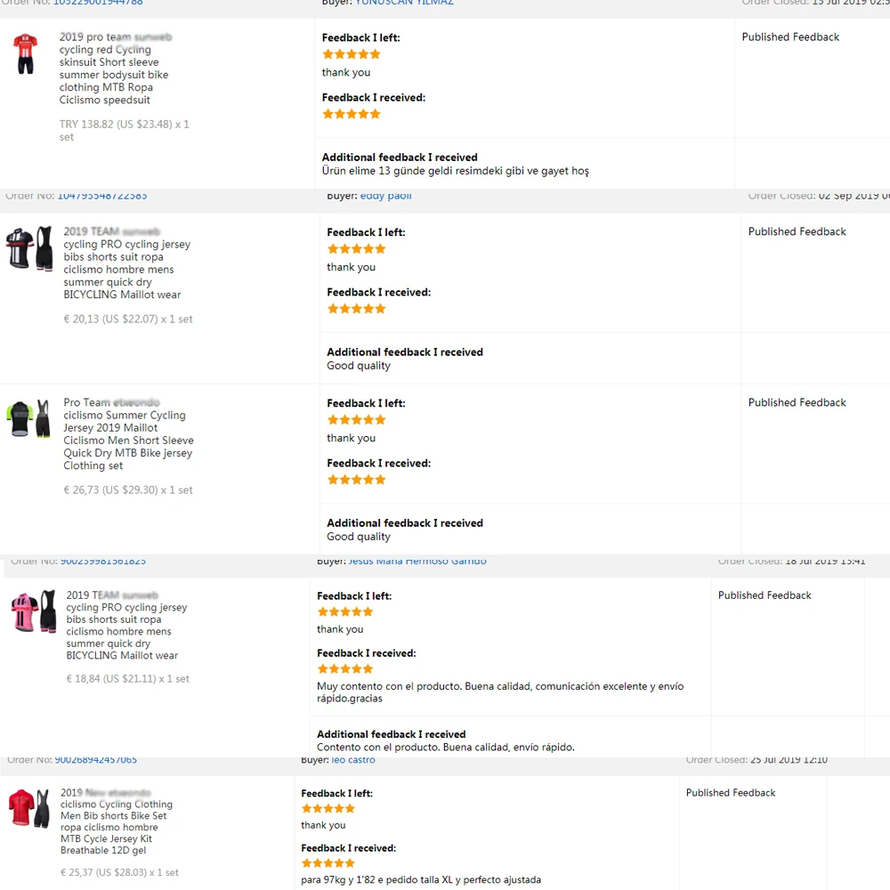The height and width of the screenshot is (890, 890).
Task: Click order number 900268942457065 link
Action: coord(96,760)
